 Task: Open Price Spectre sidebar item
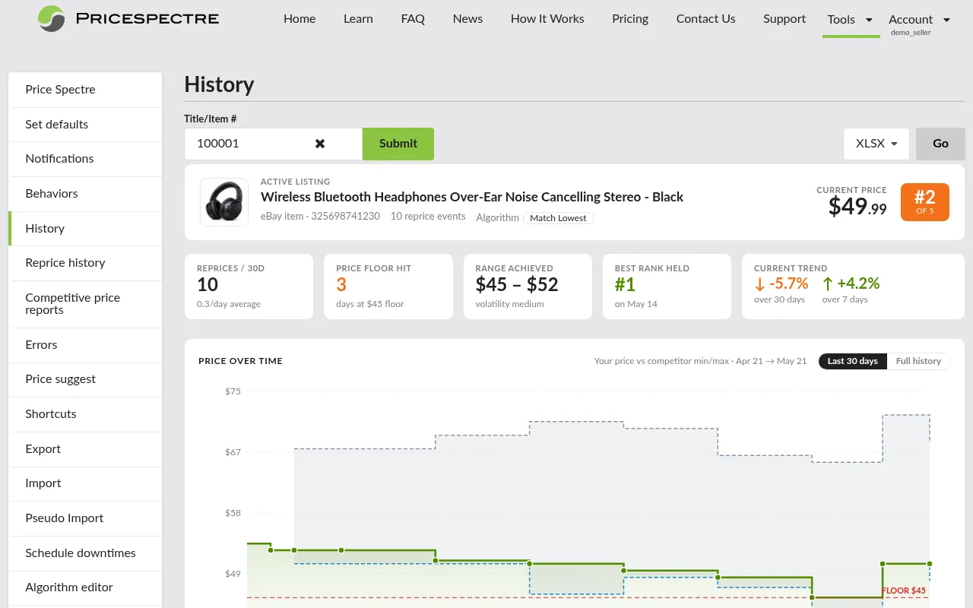click(85, 90)
